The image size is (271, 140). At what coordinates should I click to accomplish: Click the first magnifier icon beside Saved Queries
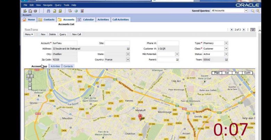[253, 11]
